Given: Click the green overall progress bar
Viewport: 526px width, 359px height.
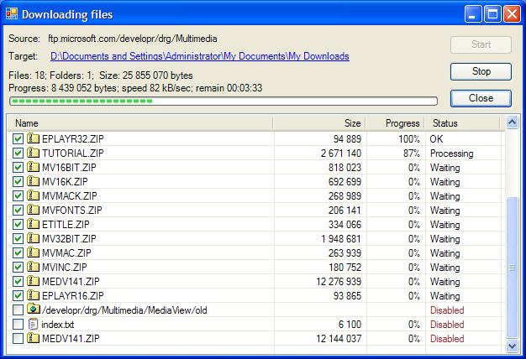Looking at the screenshot, I should [x=224, y=101].
